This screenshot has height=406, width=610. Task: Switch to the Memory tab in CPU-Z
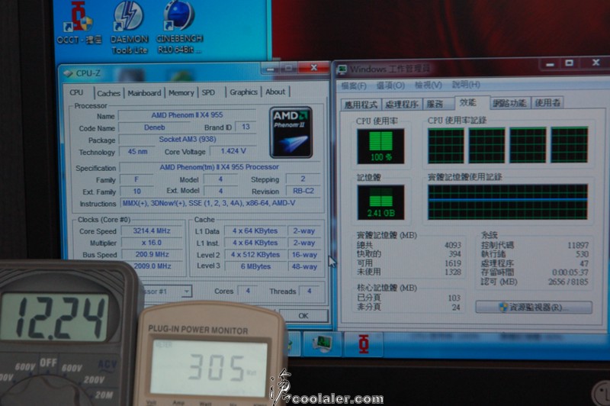tap(181, 92)
